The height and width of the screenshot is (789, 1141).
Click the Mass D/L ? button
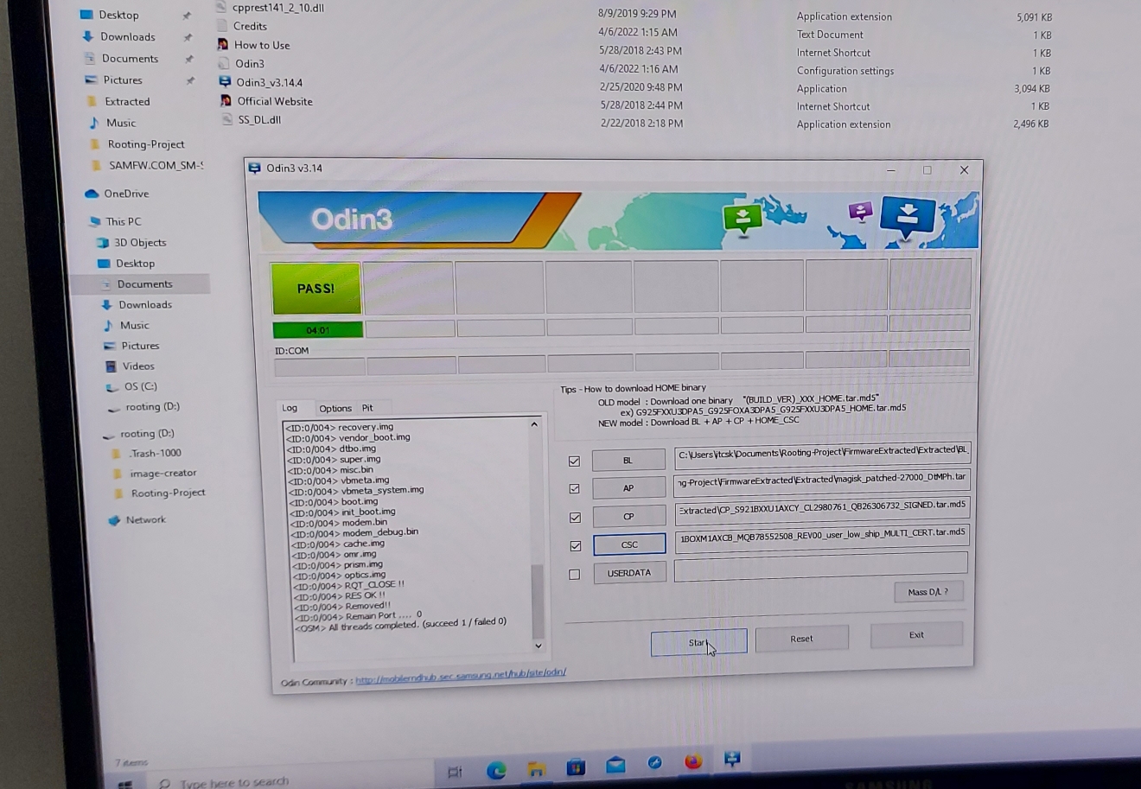point(928,592)
